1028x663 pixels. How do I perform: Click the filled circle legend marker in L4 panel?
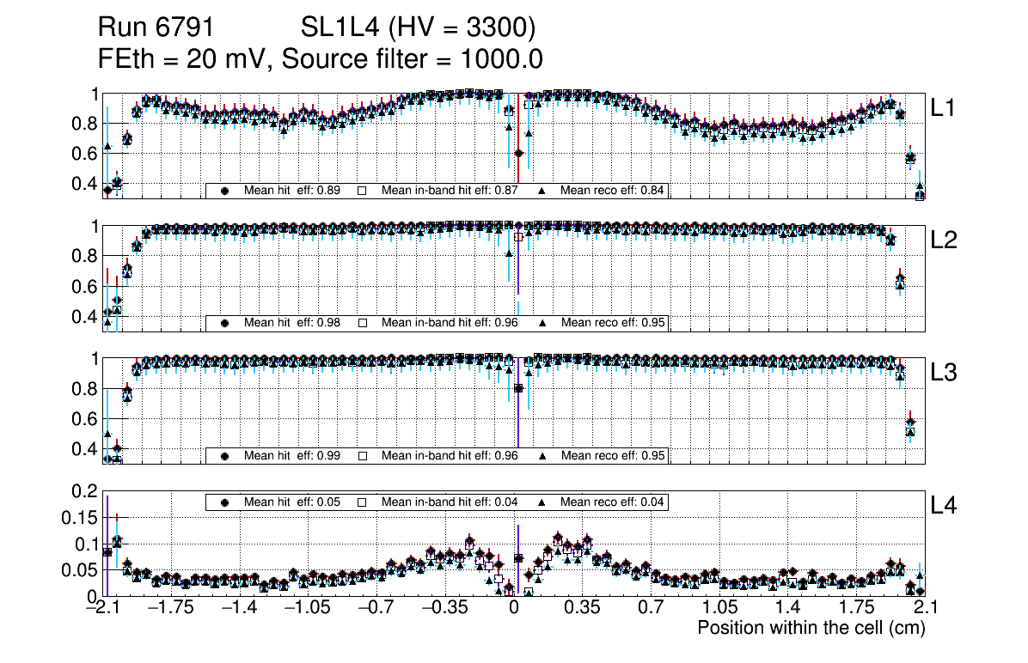(x=225, y=502)
